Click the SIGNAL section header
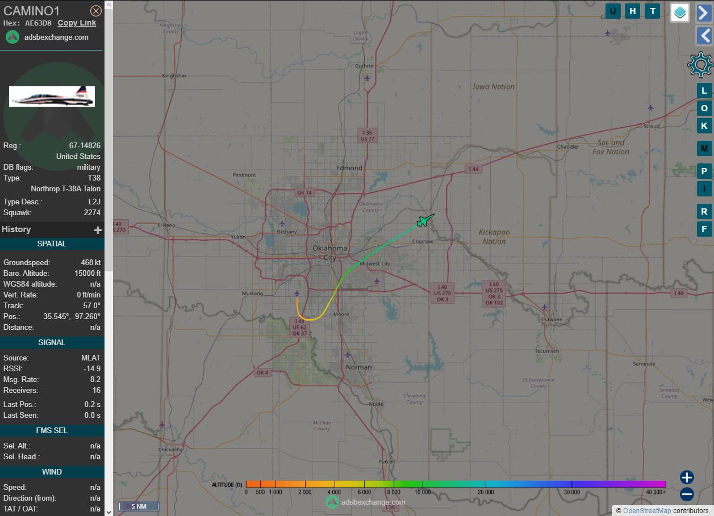This screenshot has height=516, width=714. [x=52, y=342]
